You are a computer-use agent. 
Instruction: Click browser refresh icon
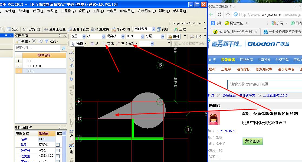pos(219,14)
